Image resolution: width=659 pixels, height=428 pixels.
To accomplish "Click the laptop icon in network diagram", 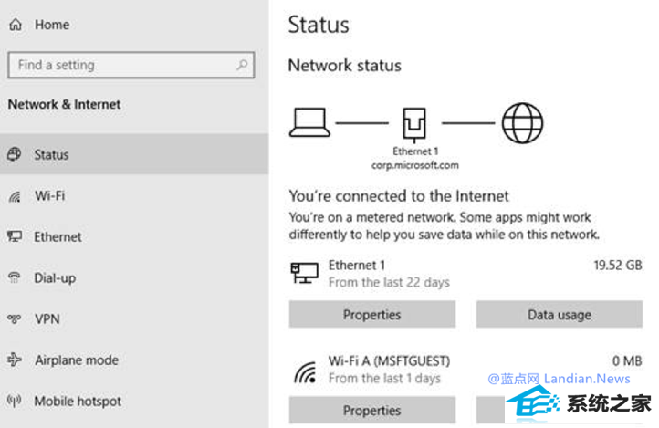I will pos(309,122).
